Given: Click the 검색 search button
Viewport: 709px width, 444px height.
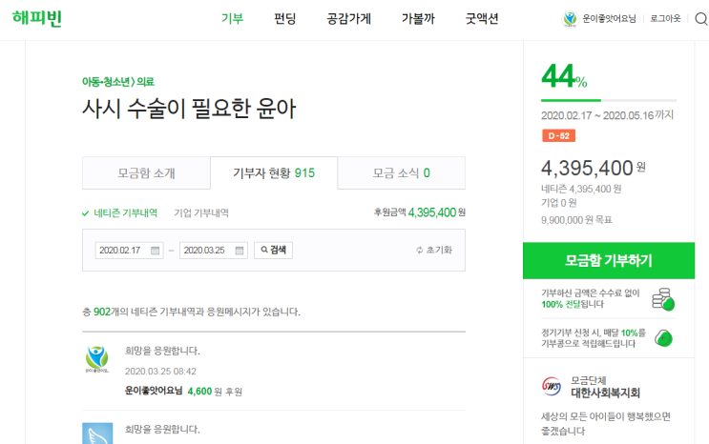Looking at the screenshot, I should click(x=273, y=251).
